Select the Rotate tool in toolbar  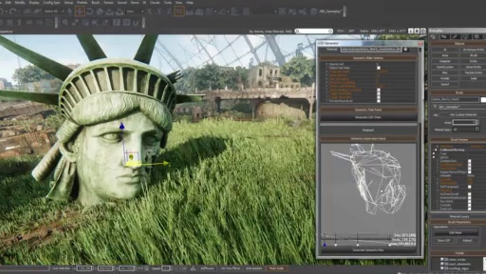(90, 11)
